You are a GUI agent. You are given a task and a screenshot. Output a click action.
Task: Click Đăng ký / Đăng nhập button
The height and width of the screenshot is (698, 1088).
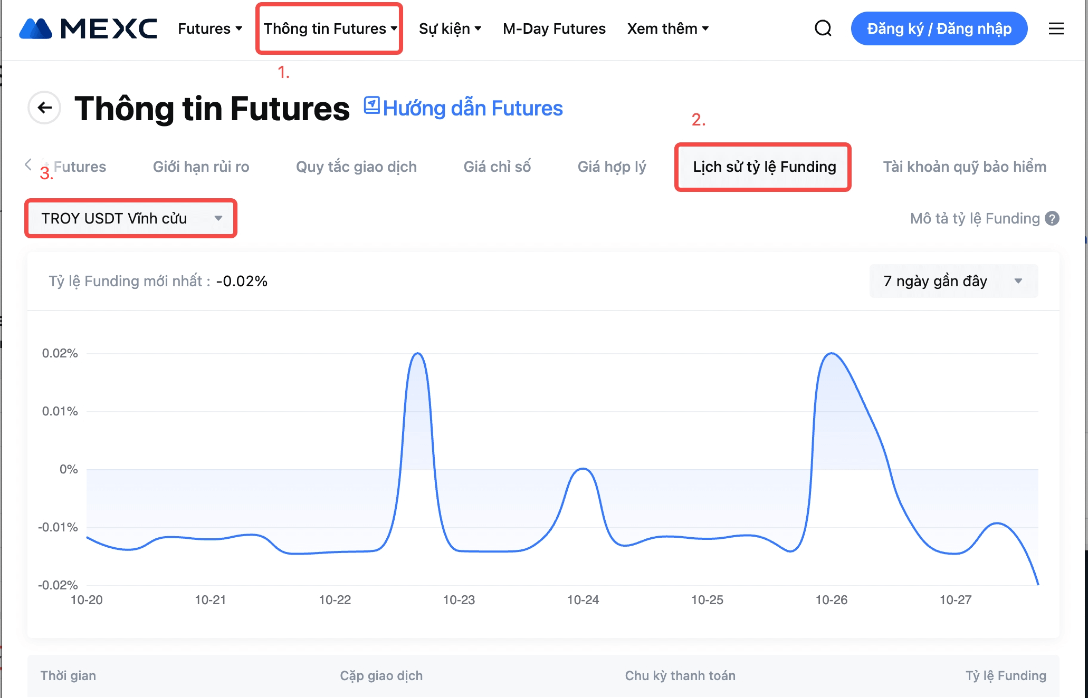tap(939, 28)
